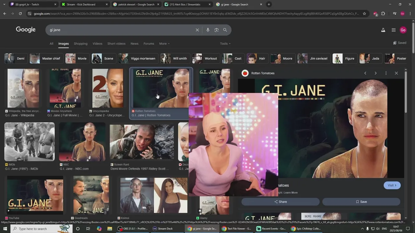
Task: Click the ad blocker extension icon
Action: point(375,14)
